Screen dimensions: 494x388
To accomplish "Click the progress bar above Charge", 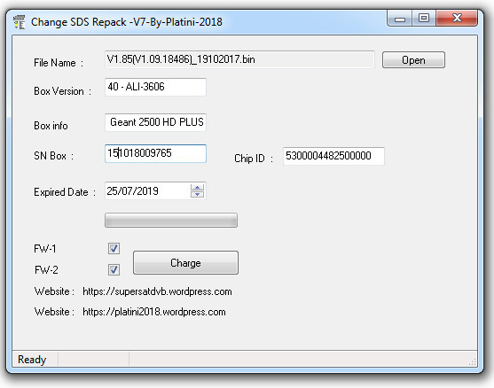I will tap(171, 220).
